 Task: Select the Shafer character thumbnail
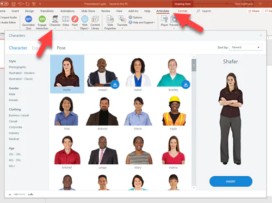point(67,74)
